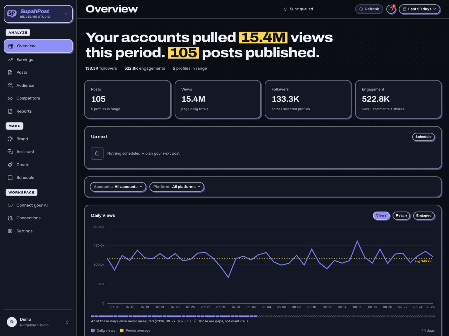Viewport: 449px width, 336px height.
Task: Click the Sync queued spinner icon
Action: coord(285,9)
